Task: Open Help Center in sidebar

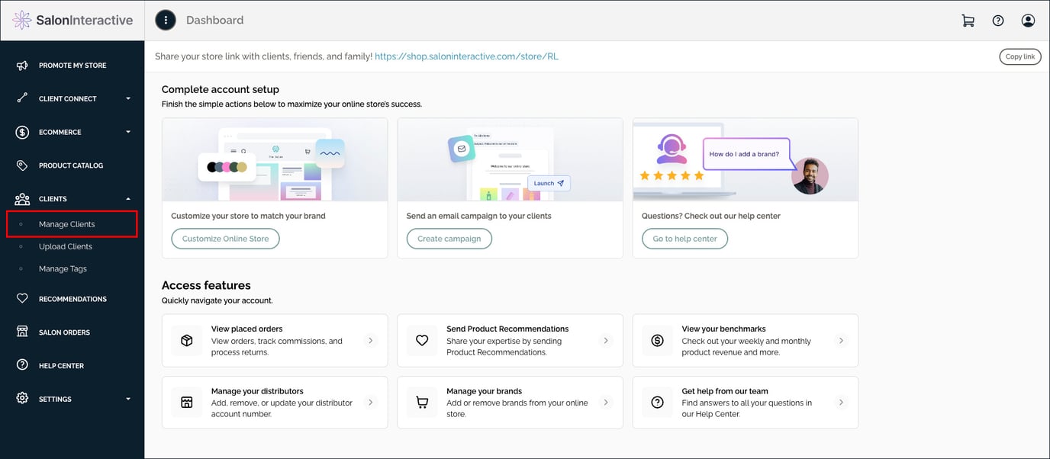Action: pos(61,365)
